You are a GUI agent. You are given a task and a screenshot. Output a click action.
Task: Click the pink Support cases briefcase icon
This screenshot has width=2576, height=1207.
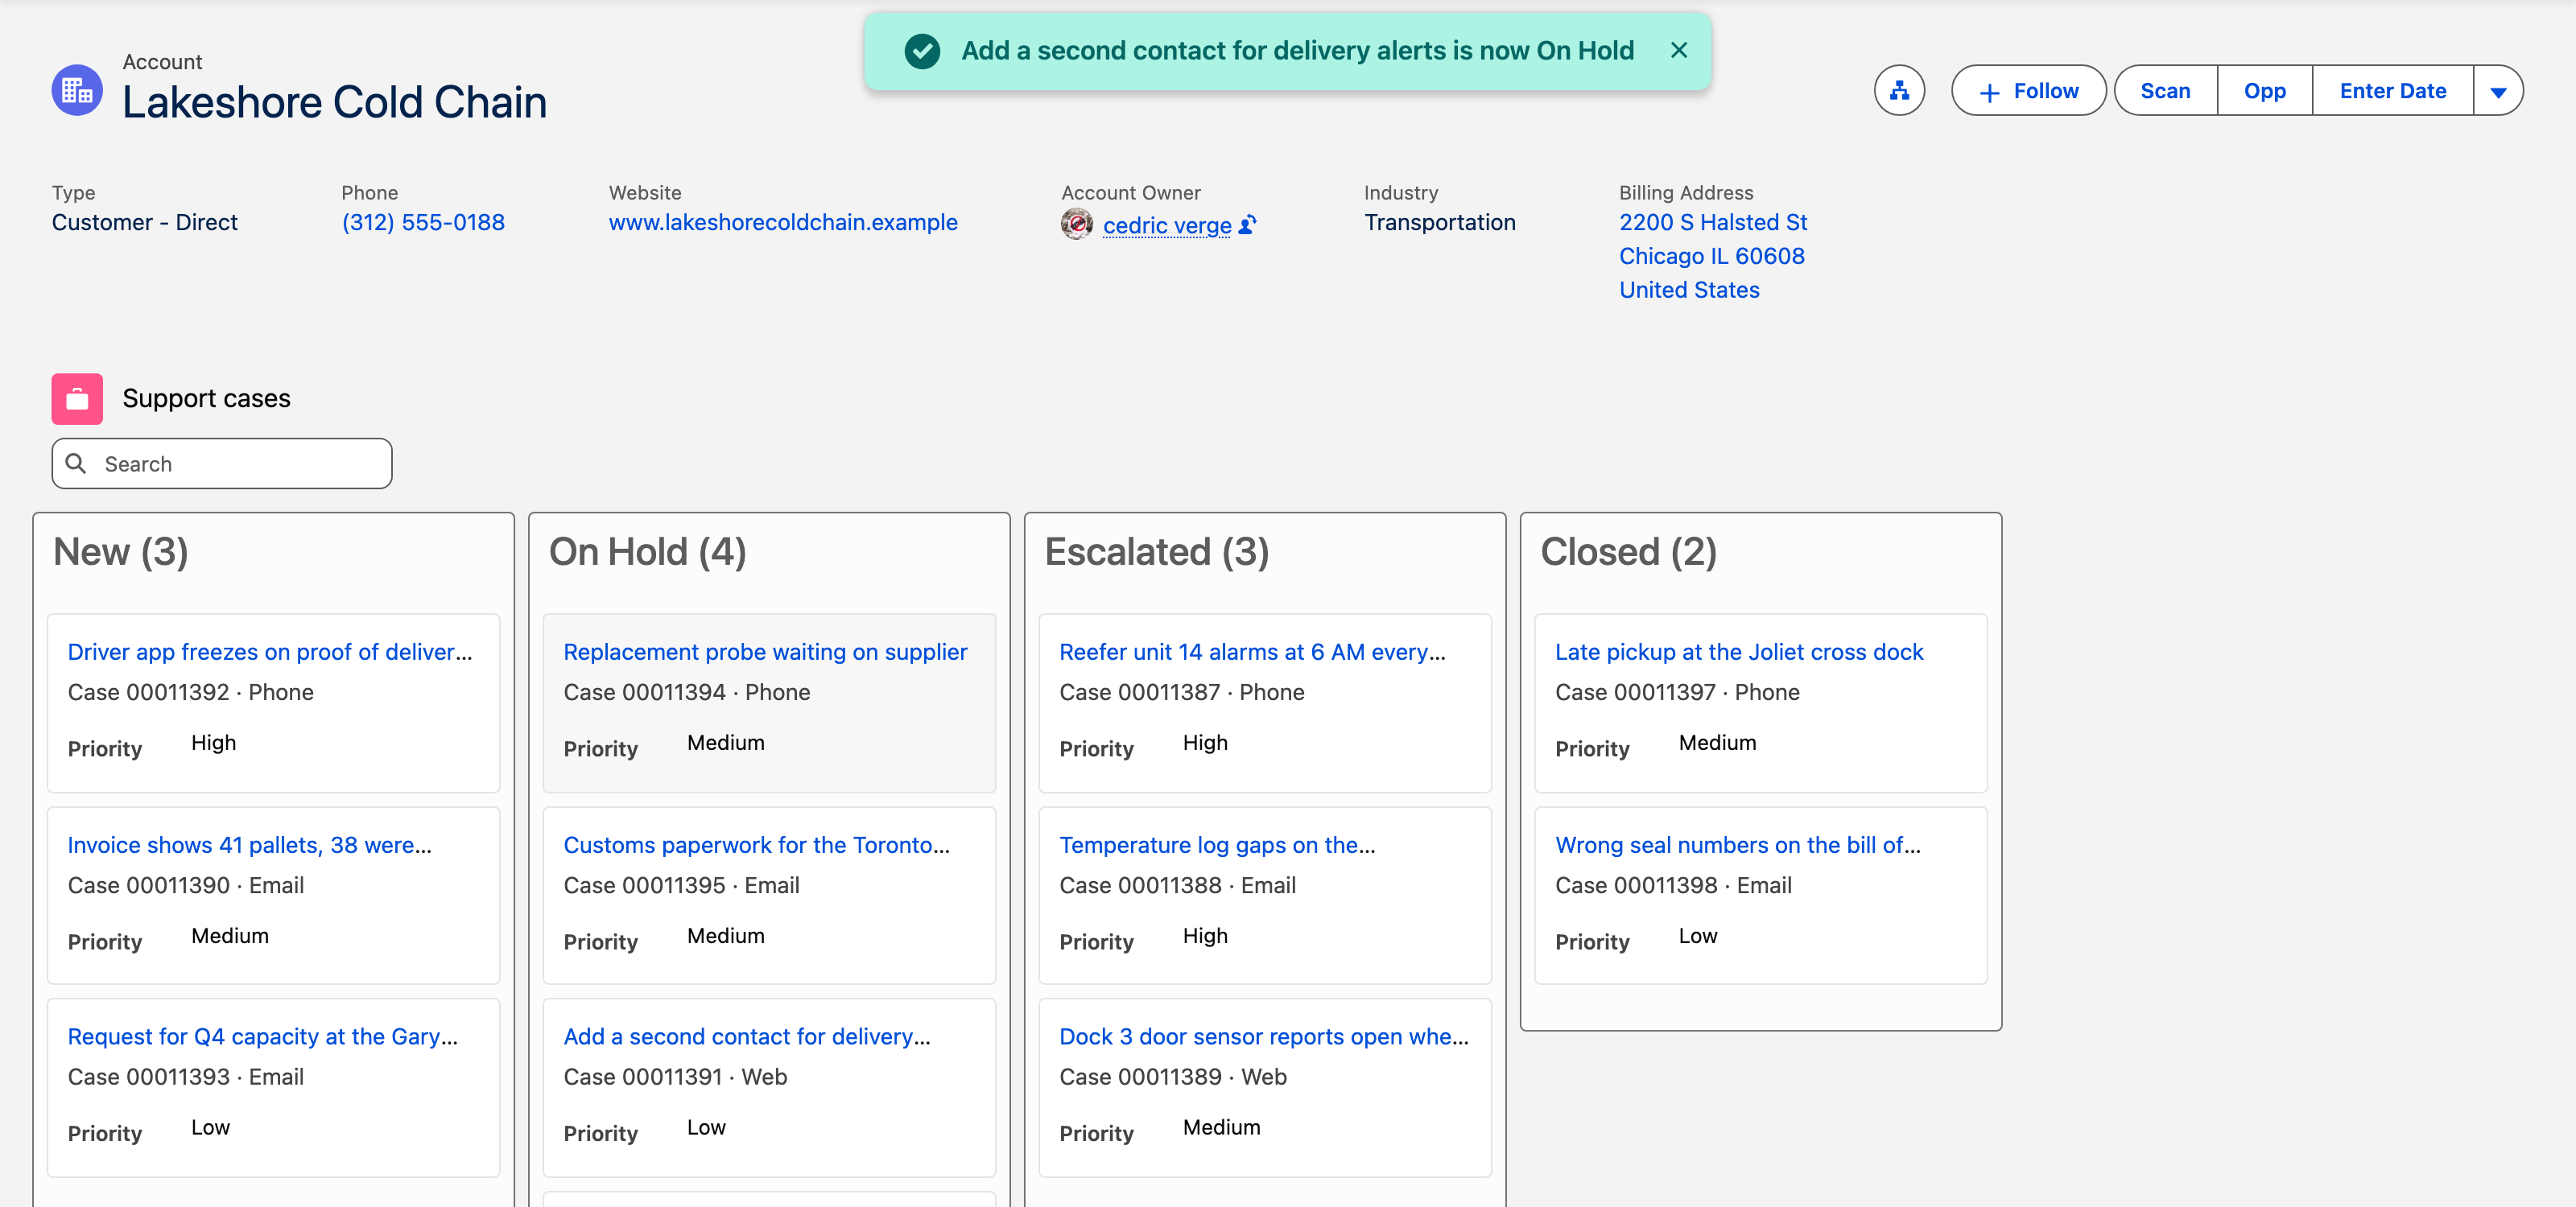(77, 398)
